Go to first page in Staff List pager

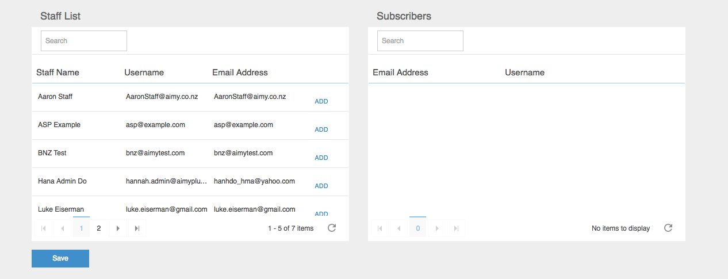pyautogui.click(x=44, y=228)
